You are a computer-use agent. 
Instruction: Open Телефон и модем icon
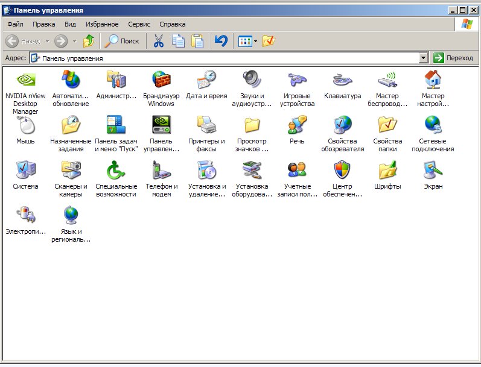161,170
